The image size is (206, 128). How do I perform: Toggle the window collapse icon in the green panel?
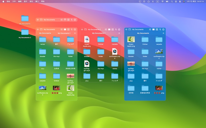[x=65, y=29]
